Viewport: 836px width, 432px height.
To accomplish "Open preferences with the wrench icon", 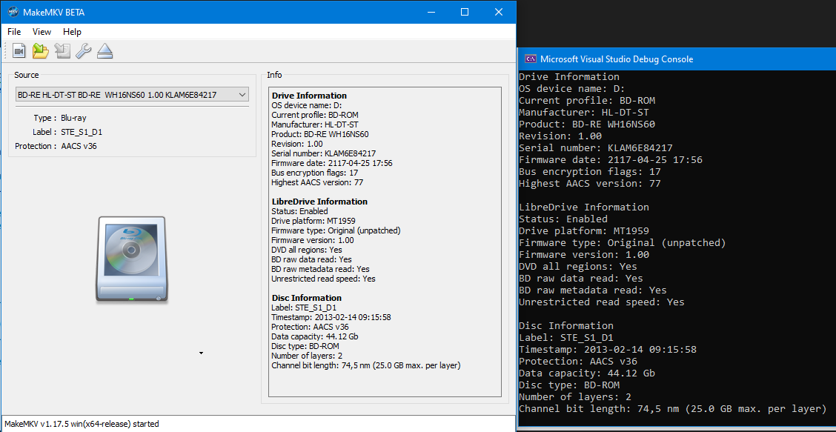I will [x=83, y=51].
